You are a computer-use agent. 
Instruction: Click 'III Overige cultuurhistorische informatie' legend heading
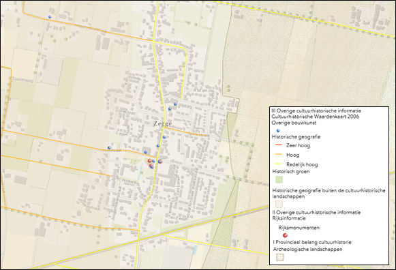click(316, 111)
